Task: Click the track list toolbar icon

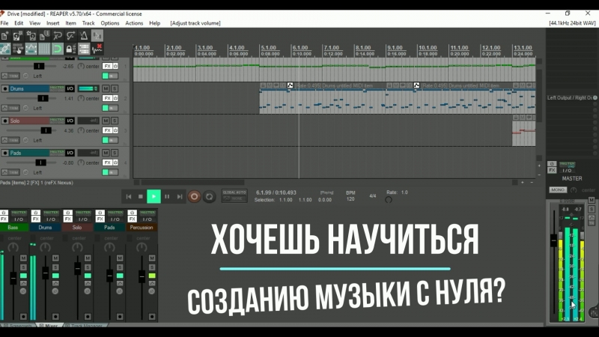Action: (x=84, y=49)
